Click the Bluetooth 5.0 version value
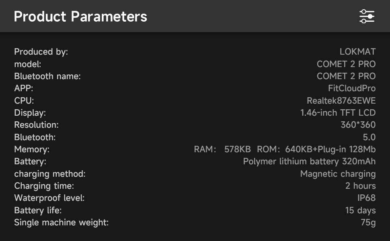This screenshot has width=390, height=241. pyautogui.click(x=369, y=137)
